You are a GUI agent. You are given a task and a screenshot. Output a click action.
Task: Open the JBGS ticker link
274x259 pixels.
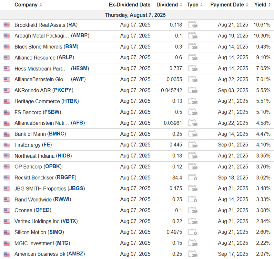[76, 189]
